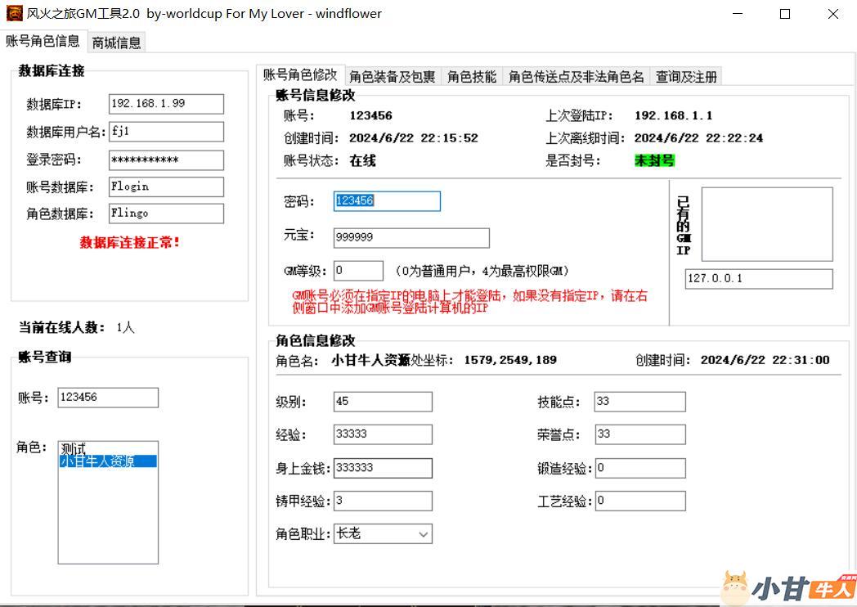This screenshot has height=607, width=857.
Task: Select the 角色技能 tab
Action: coord(472,76)
